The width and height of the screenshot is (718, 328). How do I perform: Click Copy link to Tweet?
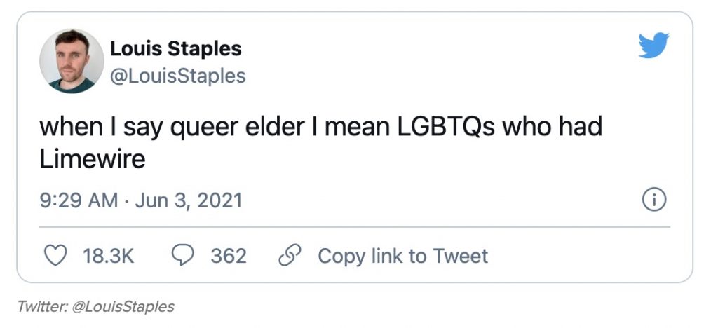click(402, 256)
